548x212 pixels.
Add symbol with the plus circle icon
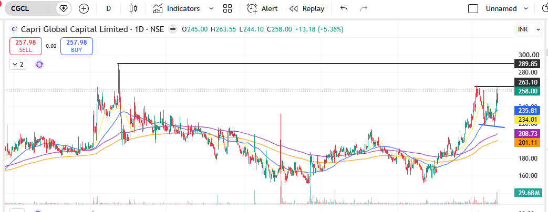(84, 9)
